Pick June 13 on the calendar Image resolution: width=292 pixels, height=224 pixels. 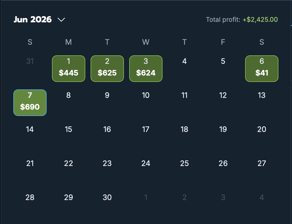262,95
